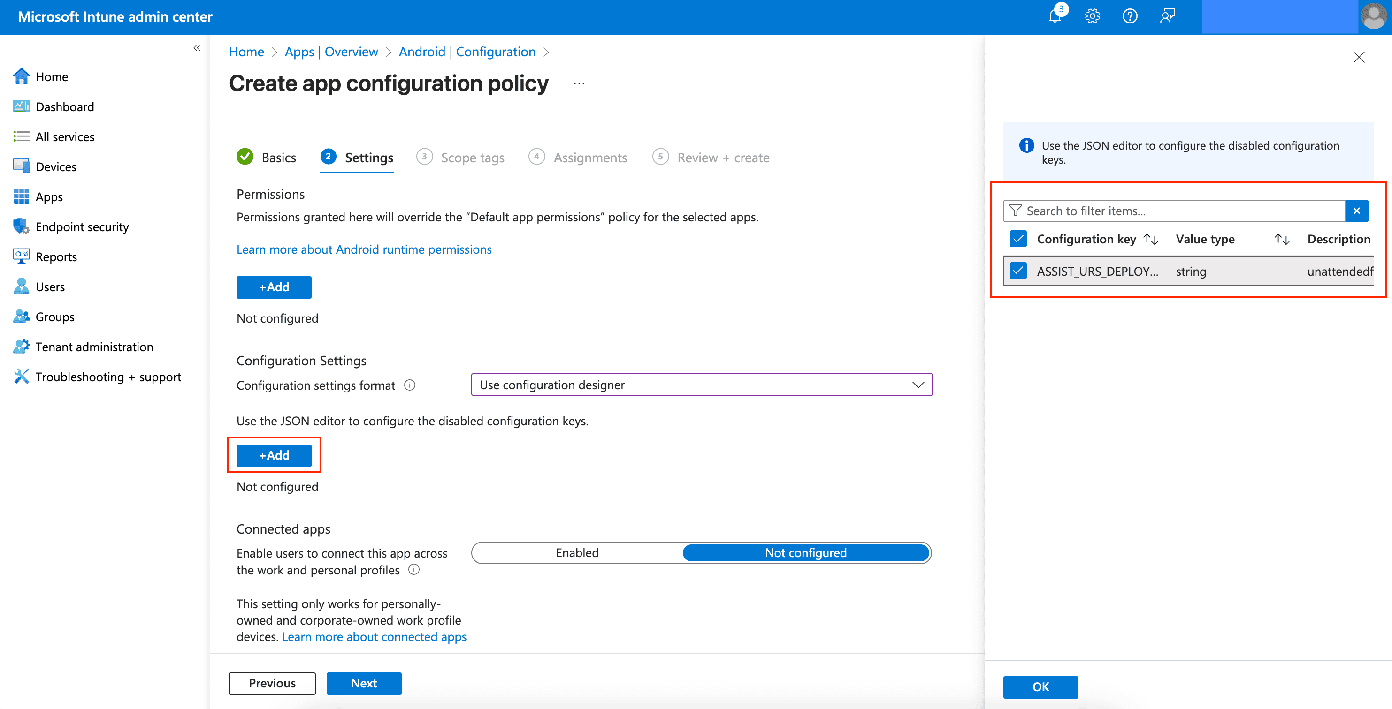
Task: Click info icon beside Configuration settings format
Action: point(410,385)
